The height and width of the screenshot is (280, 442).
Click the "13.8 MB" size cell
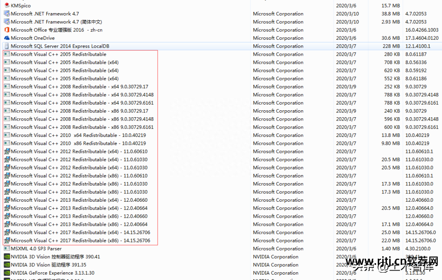tap(391, 135)
